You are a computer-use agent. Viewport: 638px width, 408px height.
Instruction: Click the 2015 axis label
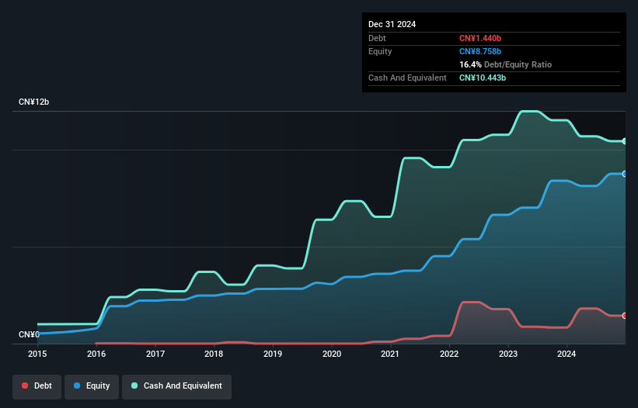click(37, 354)
